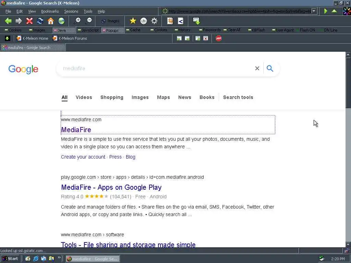This screenshot has height=263, width=351.
Task: Open the MediaFire result link
Action: point(76,130)
